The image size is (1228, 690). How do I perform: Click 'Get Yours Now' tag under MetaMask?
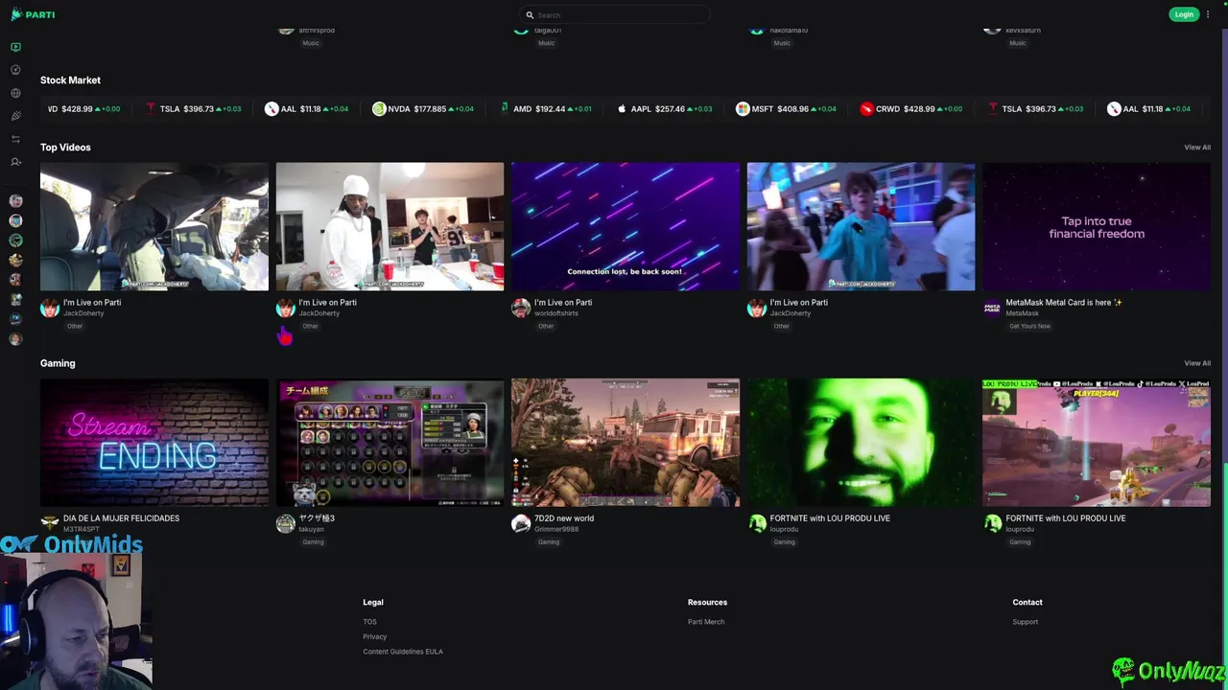(x=1029, y=326)
